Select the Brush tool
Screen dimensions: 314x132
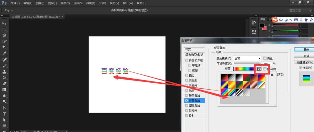click(x=4, y=66)
